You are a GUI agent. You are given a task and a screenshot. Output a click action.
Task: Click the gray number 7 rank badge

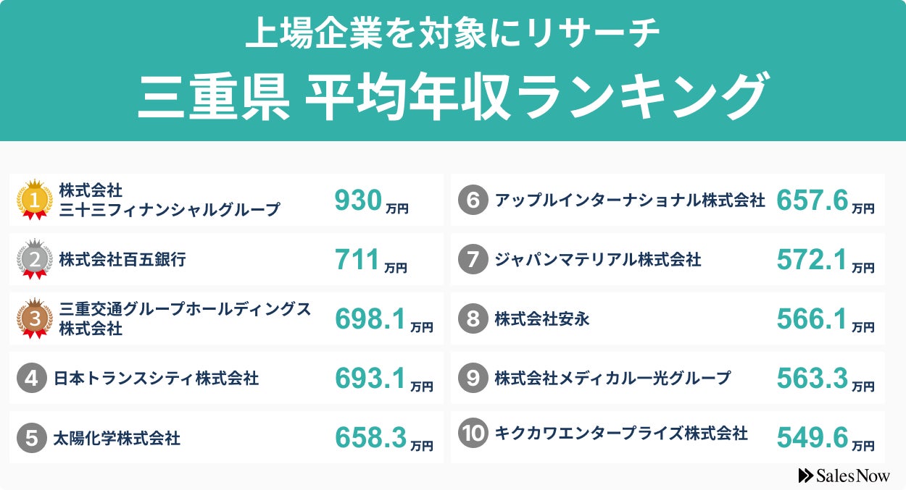point(473,260)
